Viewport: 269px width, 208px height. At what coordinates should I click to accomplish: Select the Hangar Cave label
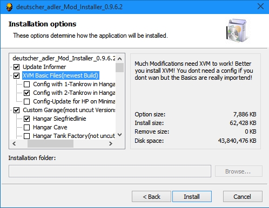[50, 127]
